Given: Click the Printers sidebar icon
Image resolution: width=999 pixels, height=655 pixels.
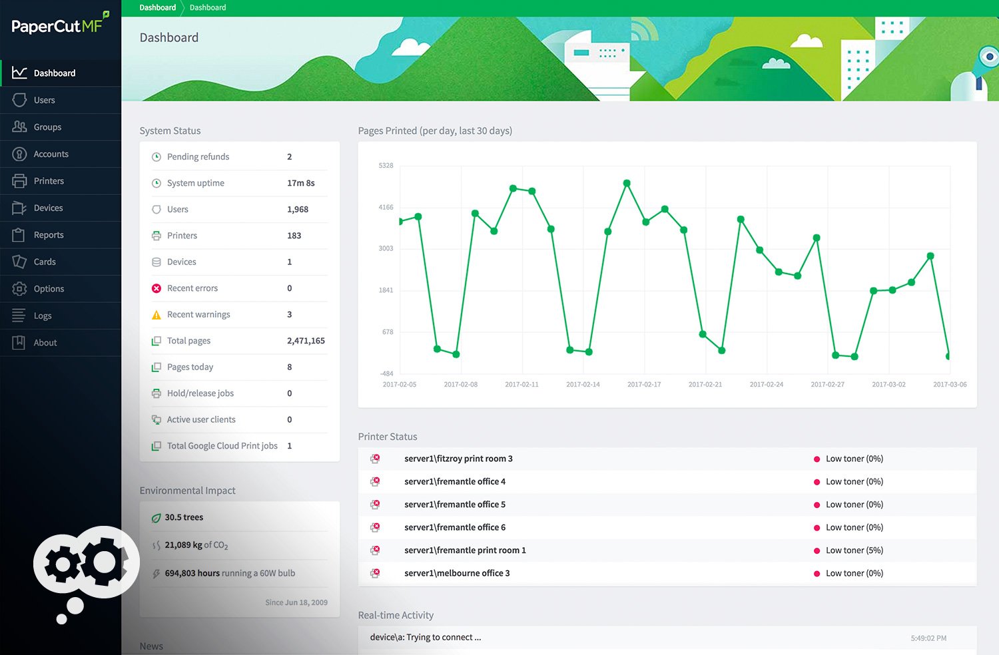Looking at the screenshot, I should [x=19, y=181].
